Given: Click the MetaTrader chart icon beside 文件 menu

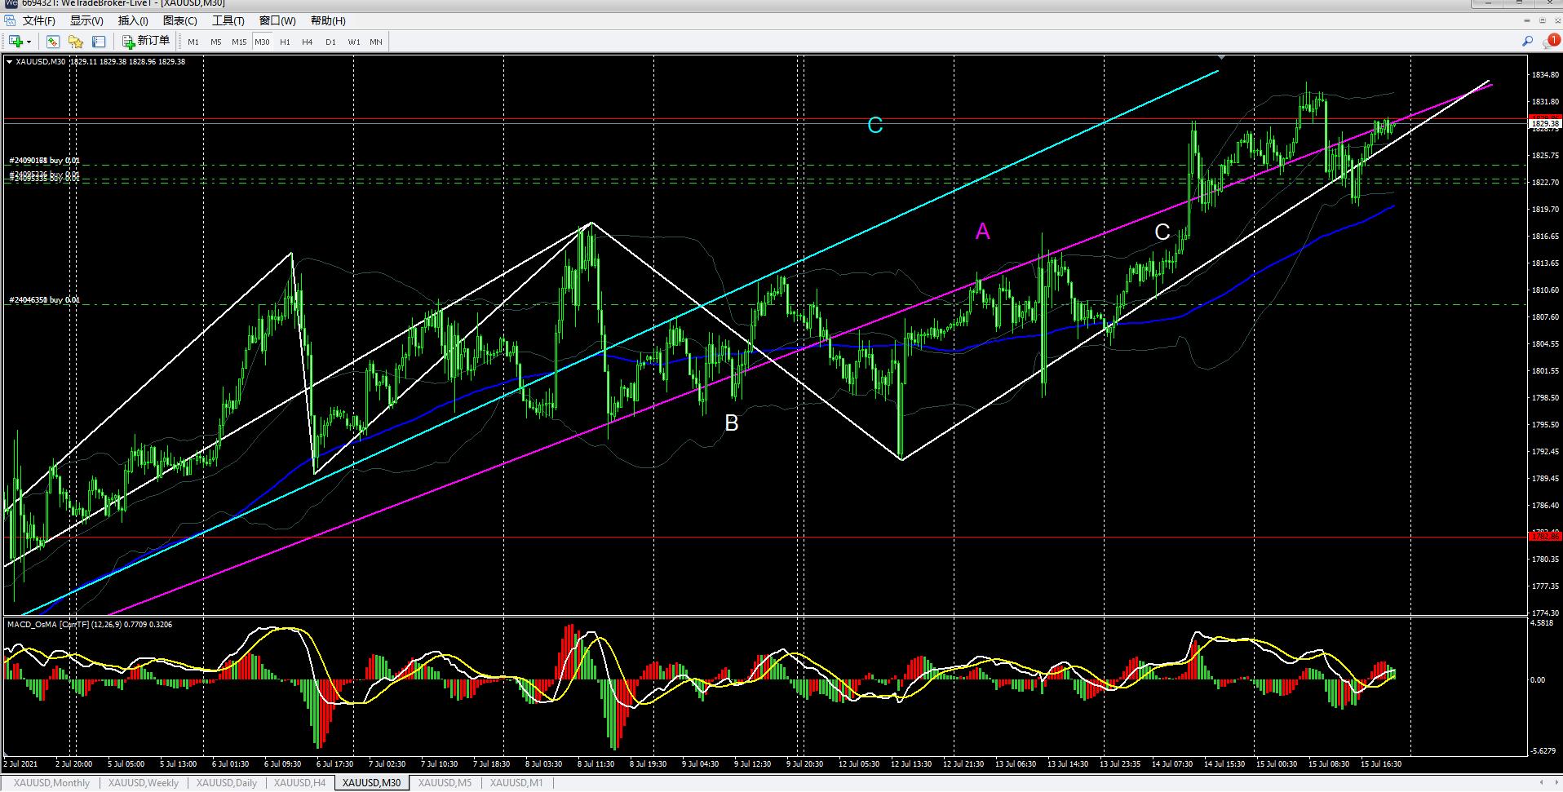Looking at the screenshot, I should click(x=10, y=20).
